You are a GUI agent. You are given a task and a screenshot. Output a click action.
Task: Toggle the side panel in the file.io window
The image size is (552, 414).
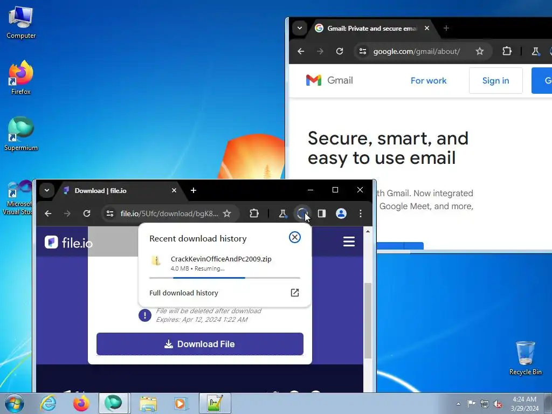[322, 213]
